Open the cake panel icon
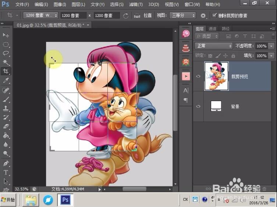The image size is (277, 207). [186, 48]
